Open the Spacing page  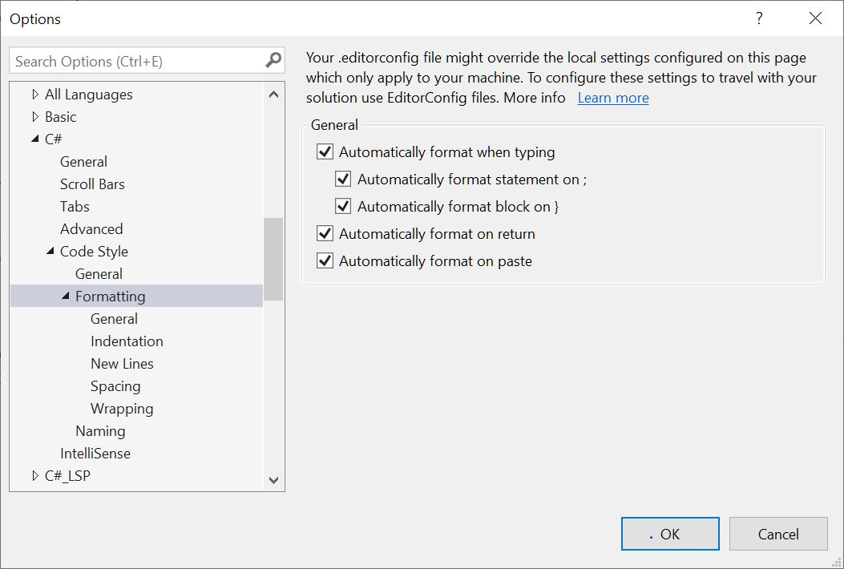tap(115, 386)
